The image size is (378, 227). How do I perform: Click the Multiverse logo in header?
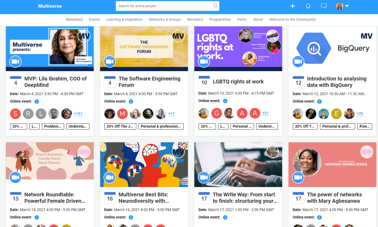click(x=50, y=6)
